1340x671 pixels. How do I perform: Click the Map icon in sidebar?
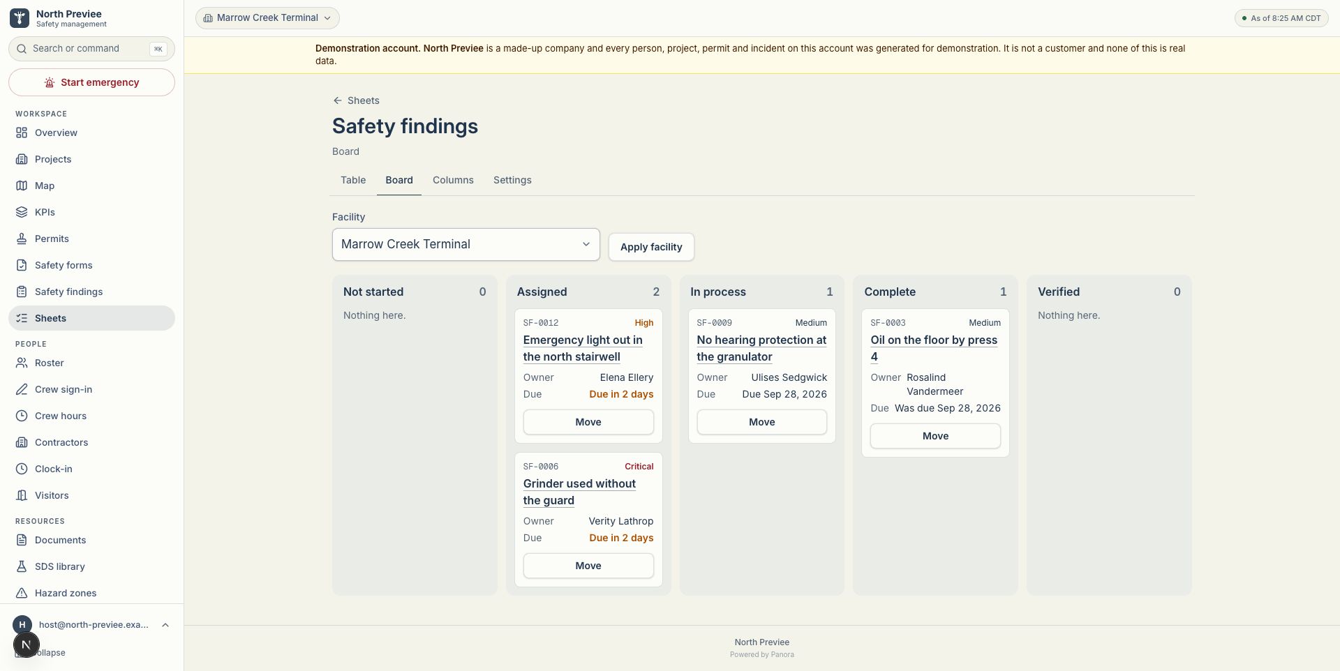(22, 186)
